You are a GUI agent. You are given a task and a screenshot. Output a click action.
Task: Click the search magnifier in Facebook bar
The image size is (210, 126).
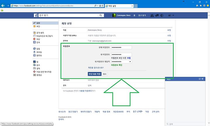click(x=101, y=15)
